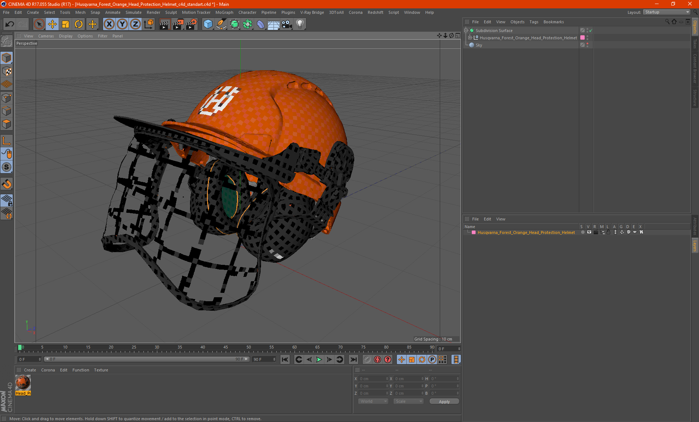Image resolution: width=699 pixels, height=422 pixels.
Task: Toggle layer View eye for Husqvarna layer
Action: (x=589, y=232)
